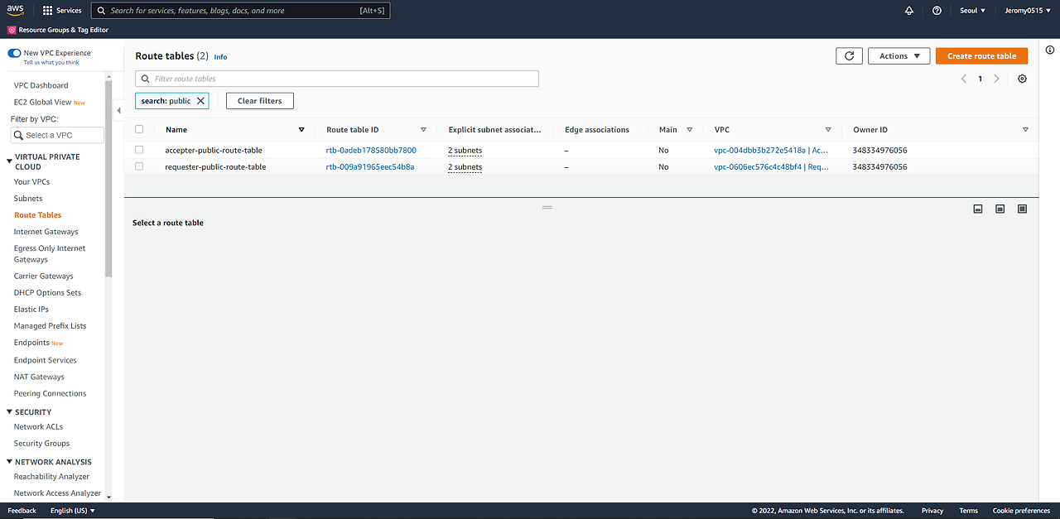The width and height of the screenshot is (1060, 519).
Task: Open the Services grid menu
Action: click(x=62, y=11)
